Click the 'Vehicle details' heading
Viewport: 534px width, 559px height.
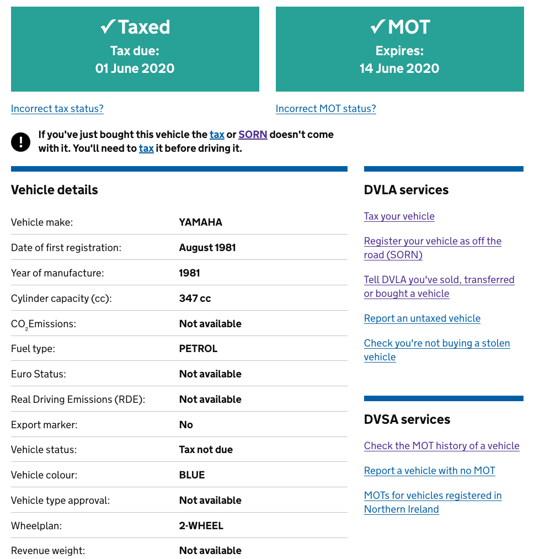(x=54, y=190)
